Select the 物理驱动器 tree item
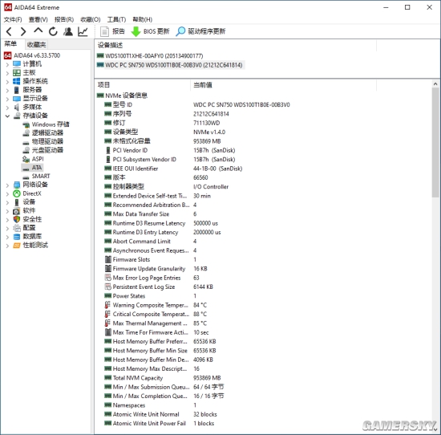 (x=47, y=141)
